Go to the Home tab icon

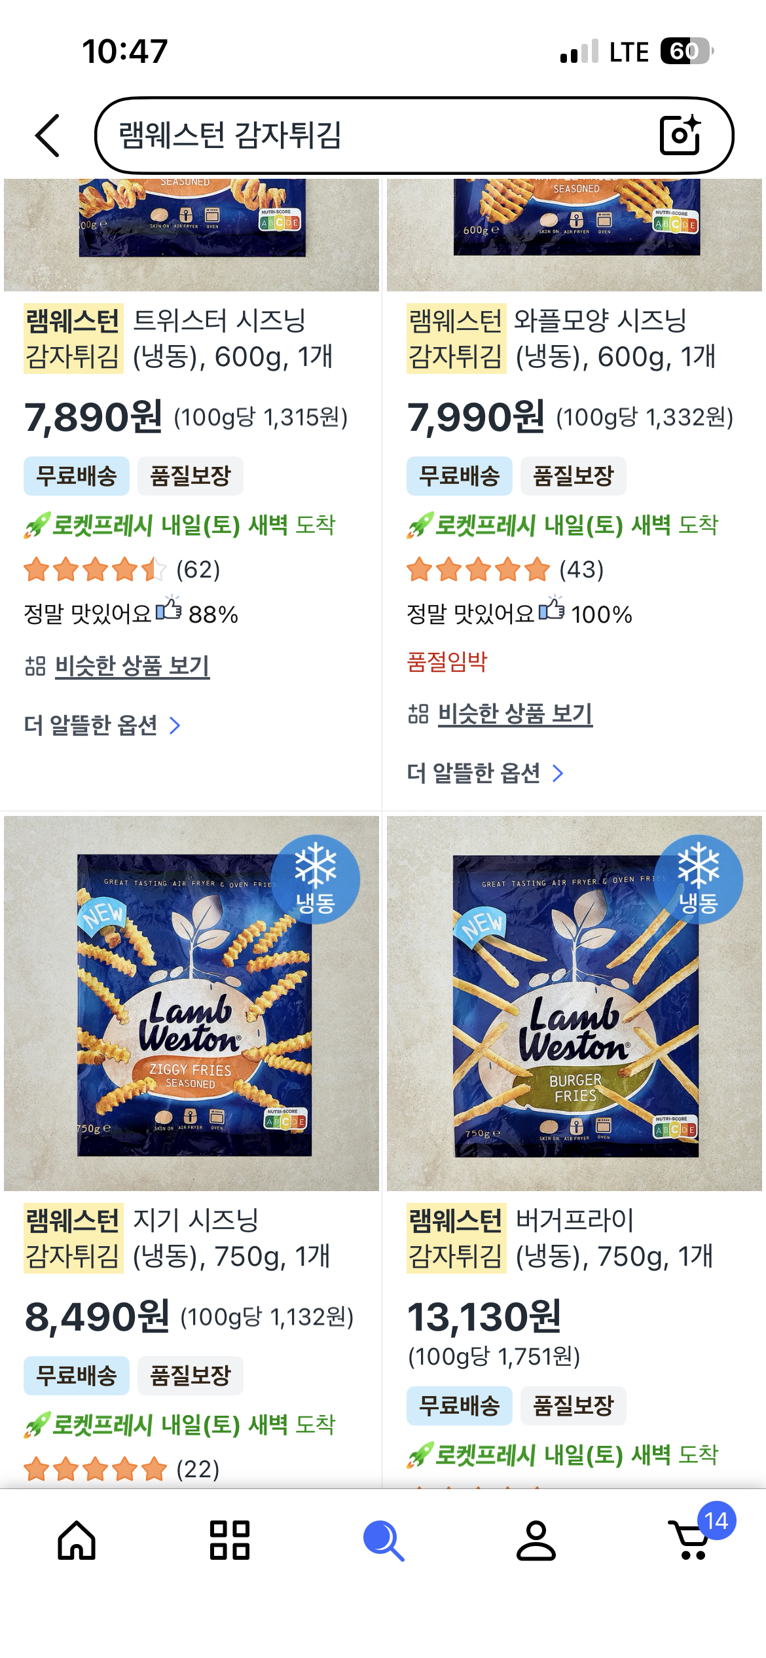(77, 1540)
